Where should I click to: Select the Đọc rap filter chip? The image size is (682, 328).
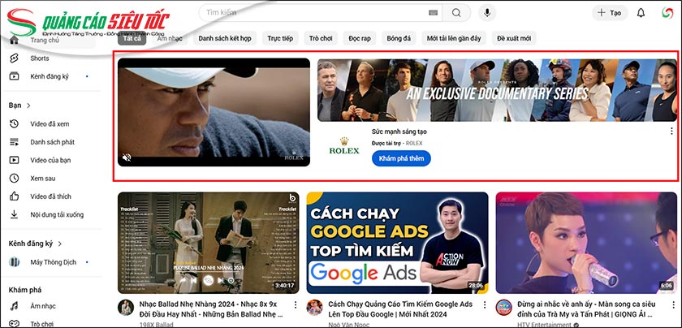pos(359,38)
